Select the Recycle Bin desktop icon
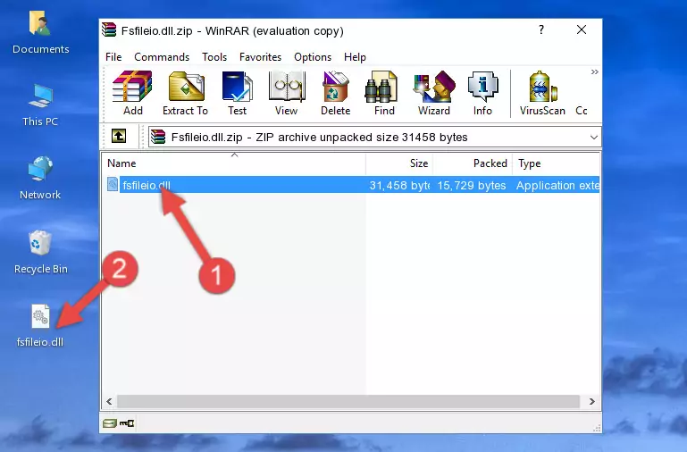Image resolution: width=687 pixels, height=452 pixels. [41, 252]
